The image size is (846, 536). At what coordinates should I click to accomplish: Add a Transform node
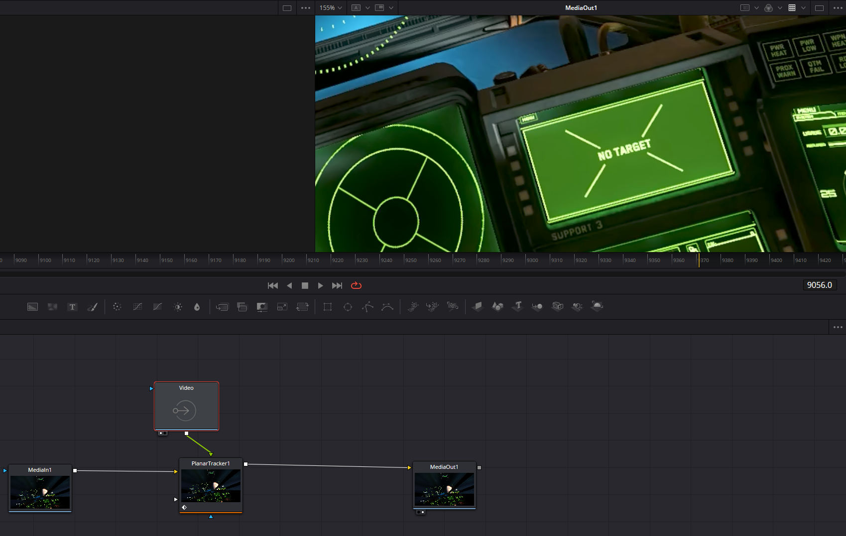[302, 307]
